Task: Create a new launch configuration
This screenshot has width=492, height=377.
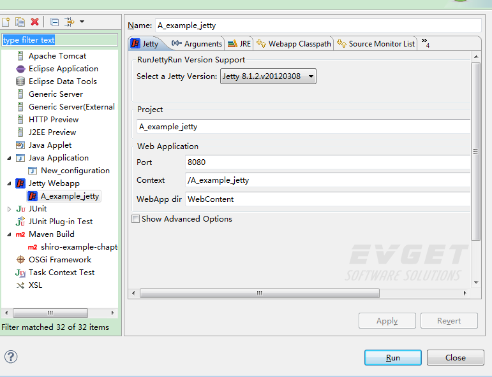Action: click(6, 22)
